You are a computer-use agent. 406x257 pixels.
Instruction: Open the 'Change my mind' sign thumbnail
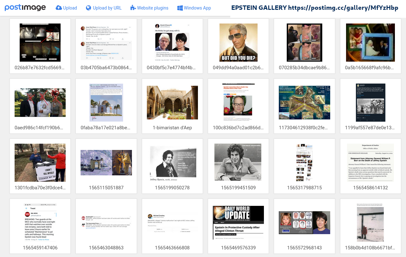pos(40,163)
